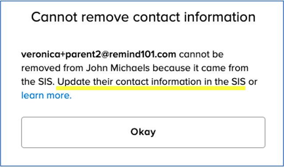Image resolution: width=284 pixels, height=167 pixels.
Task: Click the "Cannot remove contact information" dialog heading
Action: [x=143, y=17]
